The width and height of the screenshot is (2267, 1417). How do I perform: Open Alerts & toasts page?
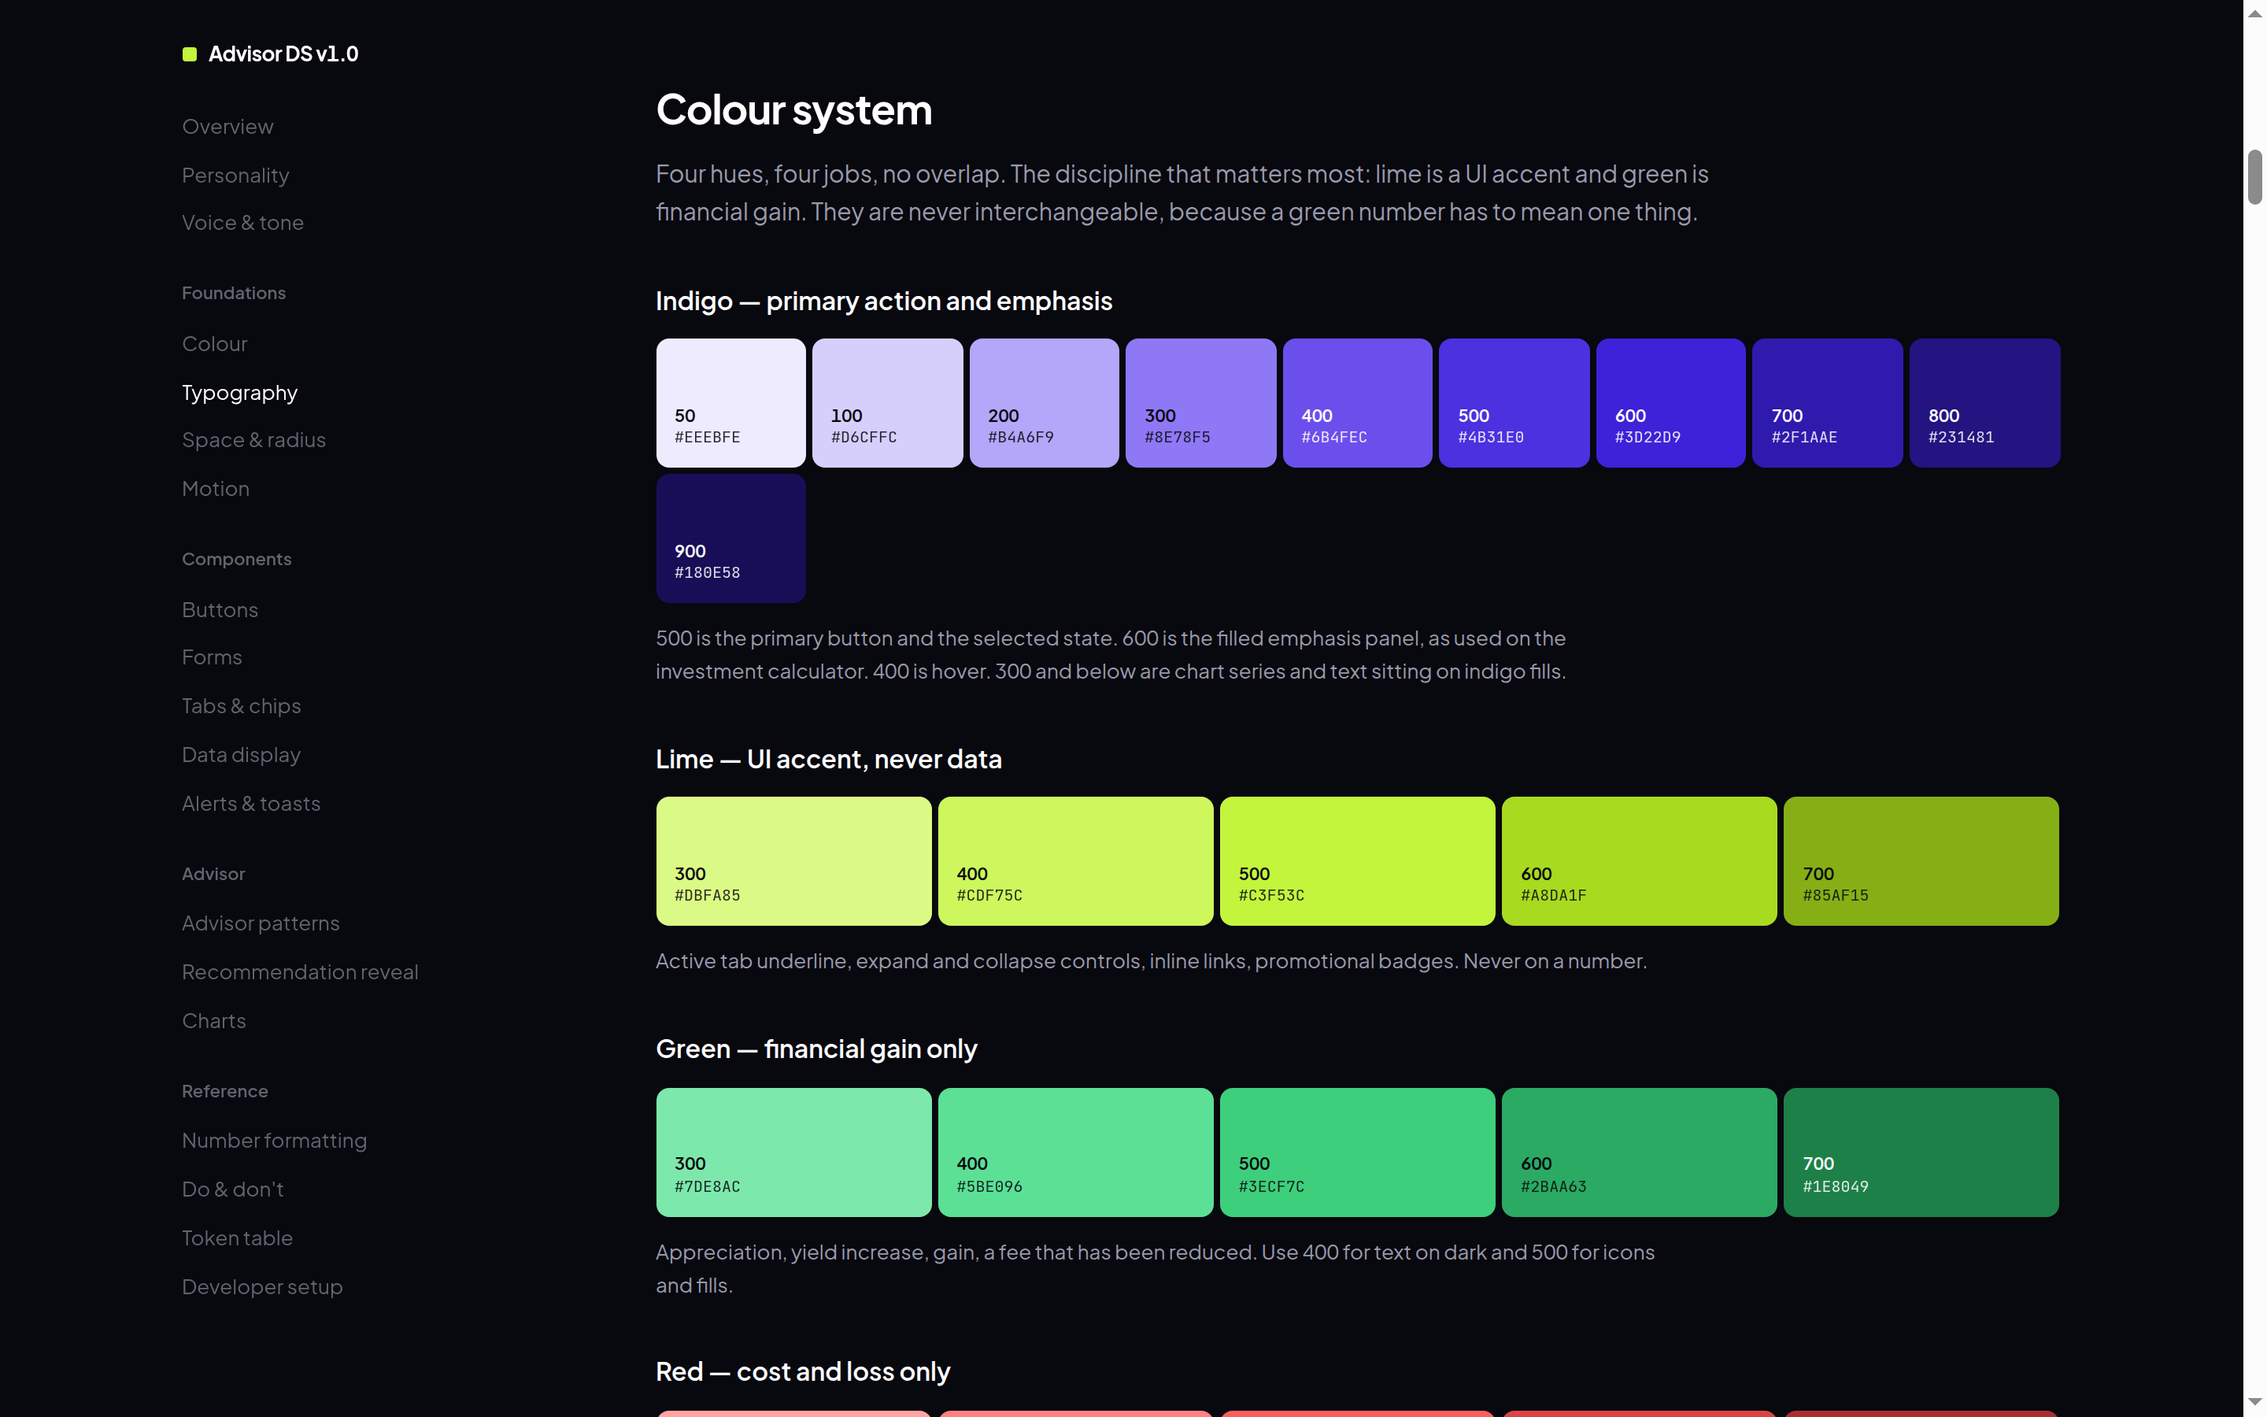click(251, 803)
